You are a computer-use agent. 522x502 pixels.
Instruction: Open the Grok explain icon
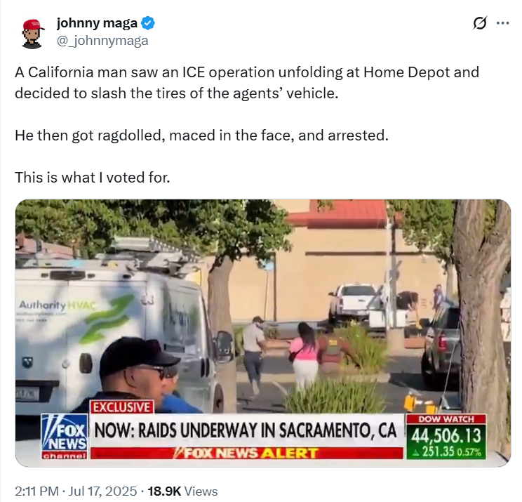(x=480, y=23)
